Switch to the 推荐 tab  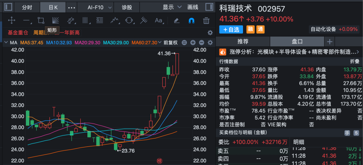243,42
